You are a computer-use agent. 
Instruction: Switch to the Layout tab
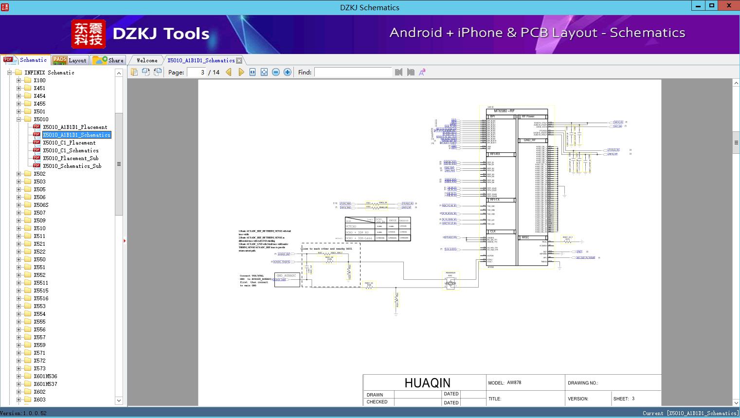tap(70, 60)
